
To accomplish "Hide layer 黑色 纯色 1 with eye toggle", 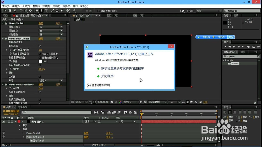I will 3,122.
